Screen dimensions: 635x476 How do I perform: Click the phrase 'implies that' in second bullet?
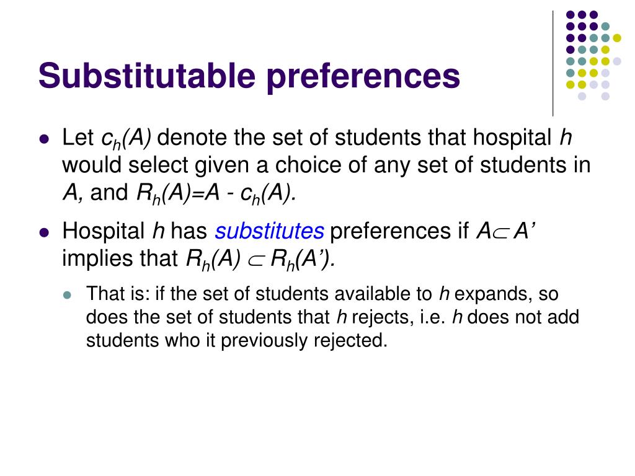120,258
